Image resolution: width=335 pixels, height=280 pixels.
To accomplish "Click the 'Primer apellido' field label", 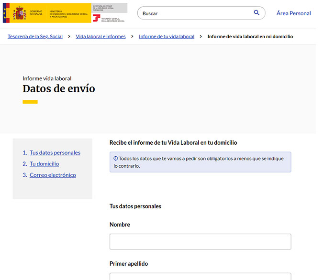I will pos(129,264).
